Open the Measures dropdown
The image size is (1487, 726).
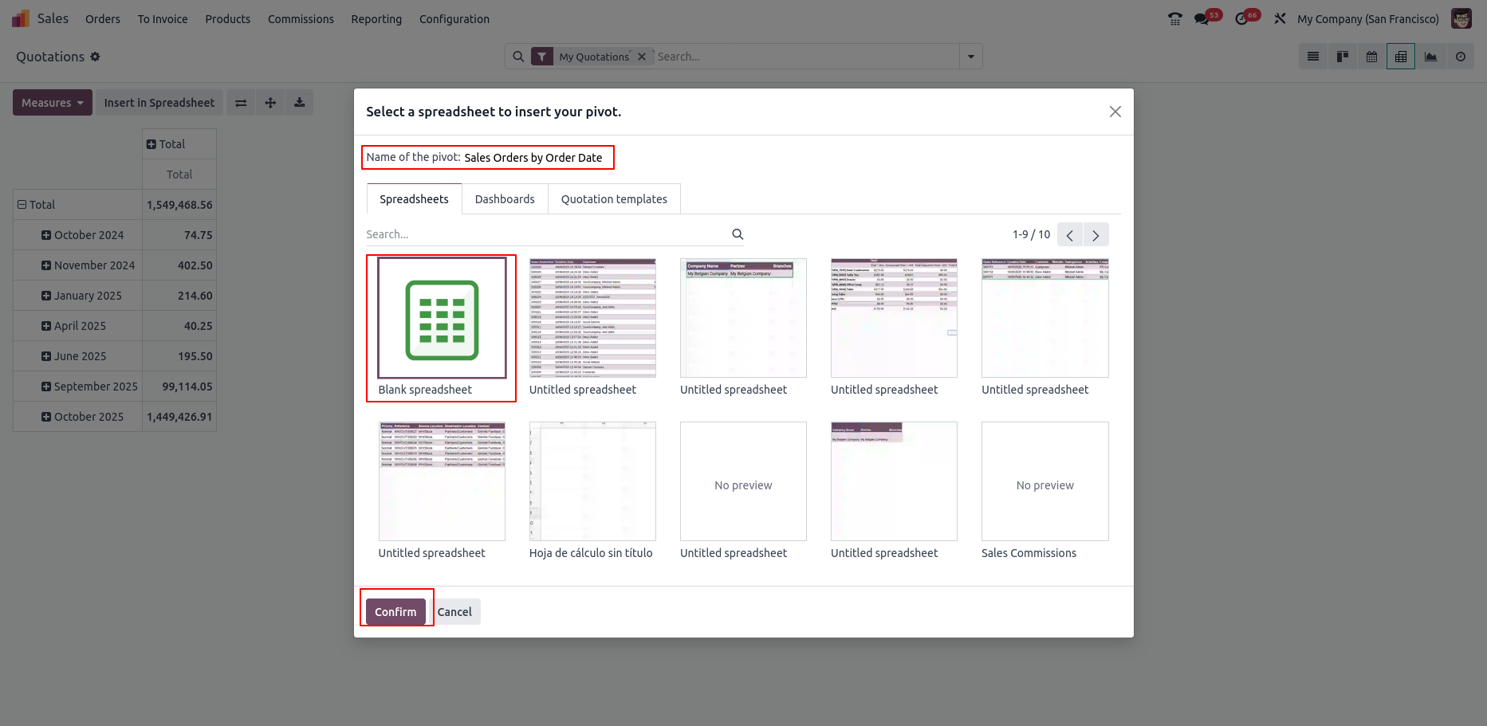53,103
